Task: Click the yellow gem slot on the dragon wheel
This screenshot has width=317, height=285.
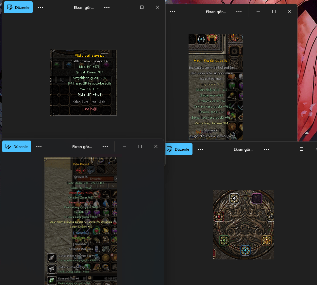Action: click(x=267, y=240)
